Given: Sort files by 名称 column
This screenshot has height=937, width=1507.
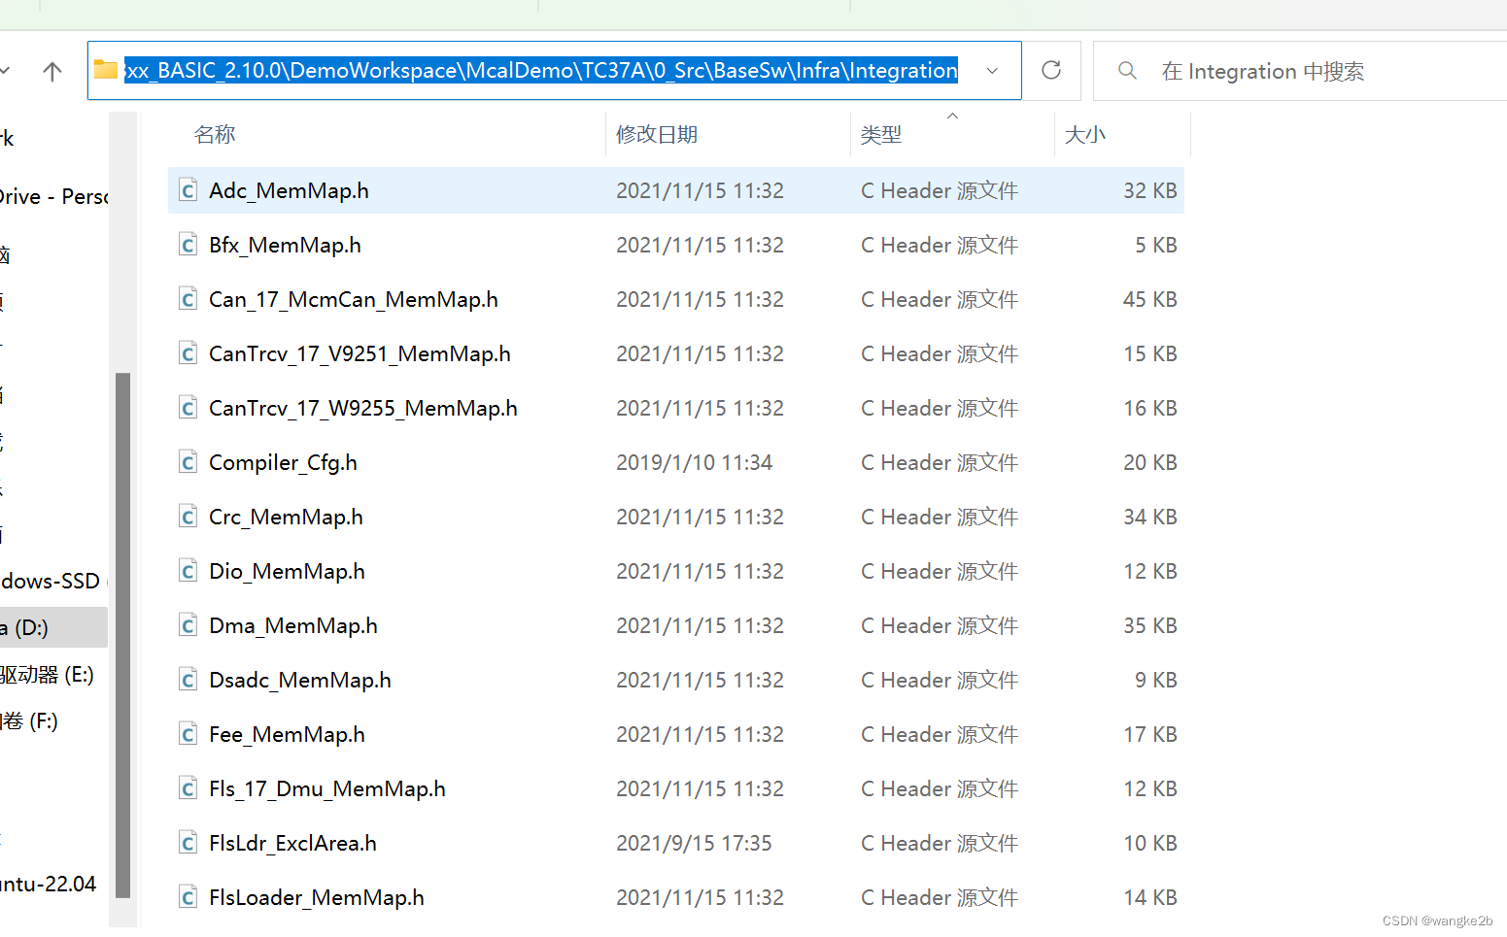Looking at the screenshot, I should [215, 134].
